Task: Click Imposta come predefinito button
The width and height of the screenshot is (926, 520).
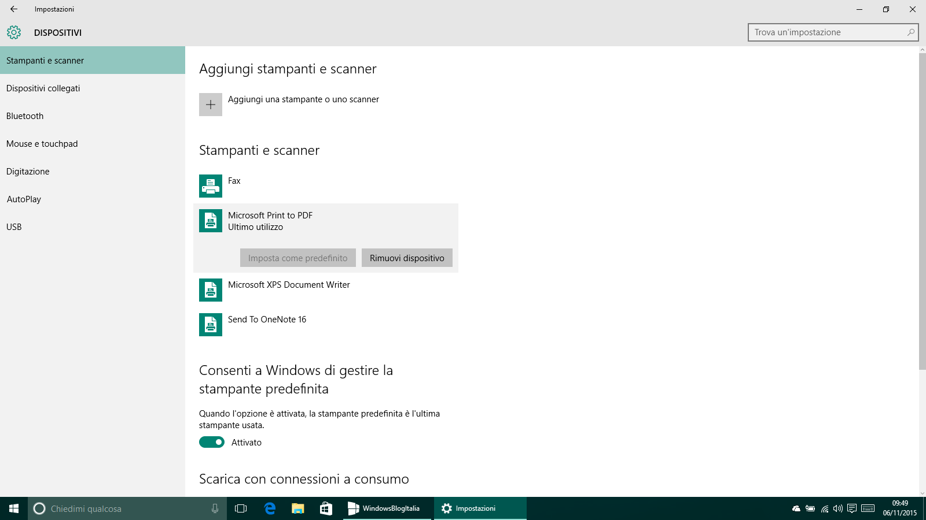Action: pos(298,258)
